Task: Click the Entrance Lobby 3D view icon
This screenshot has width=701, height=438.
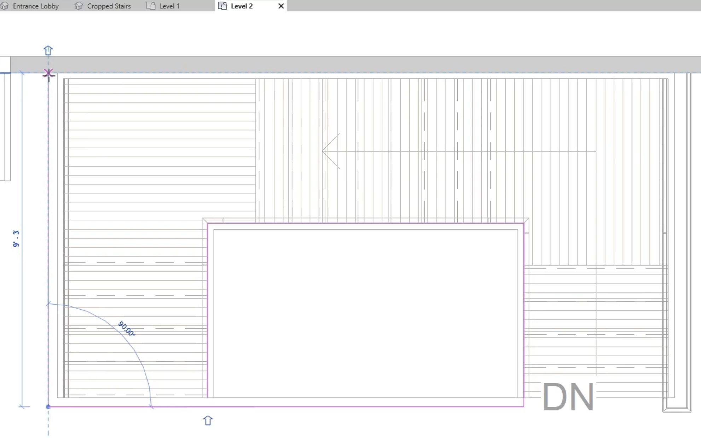Action: click(5, 6)
